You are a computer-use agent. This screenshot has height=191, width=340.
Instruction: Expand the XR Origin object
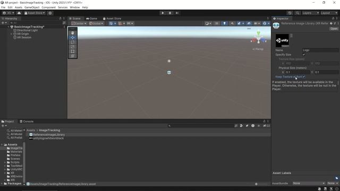pyautogui.click(x=12, y=34)
